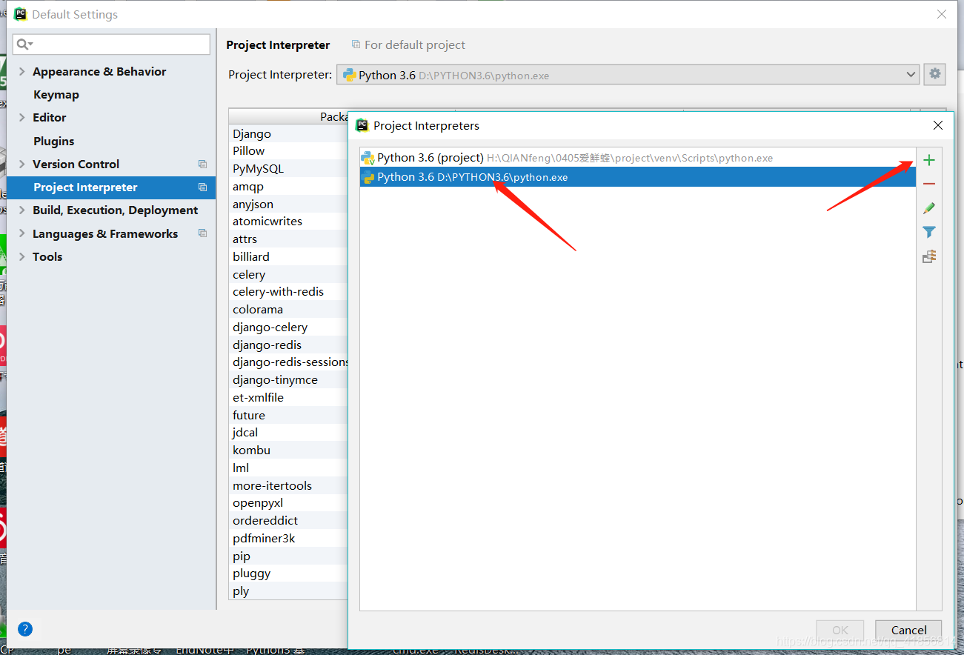The height and width of the screenshot is (655, 964).
Task: Click the magnifier icon in search box
Action: click(x=24, y=44)
